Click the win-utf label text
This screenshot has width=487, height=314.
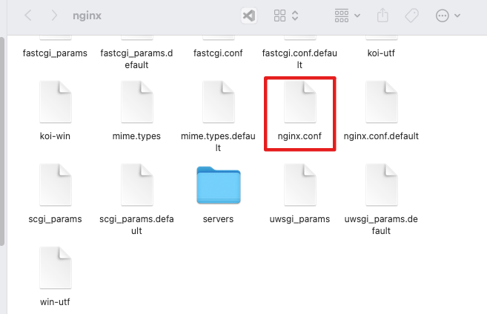[55, 302]
